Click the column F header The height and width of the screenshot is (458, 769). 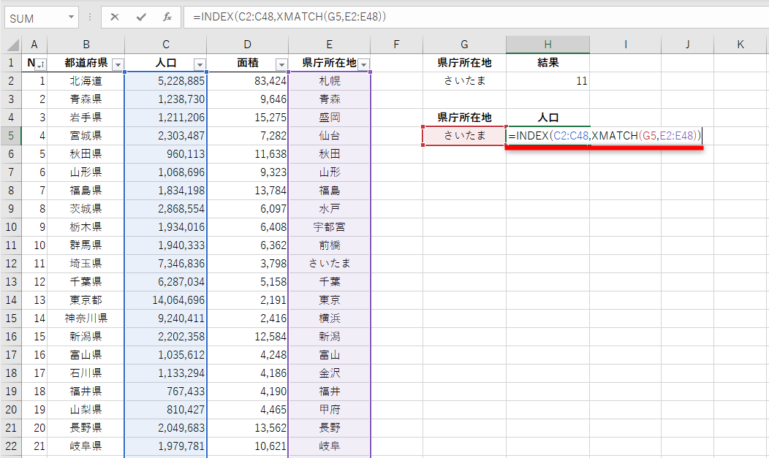[395, 44]
